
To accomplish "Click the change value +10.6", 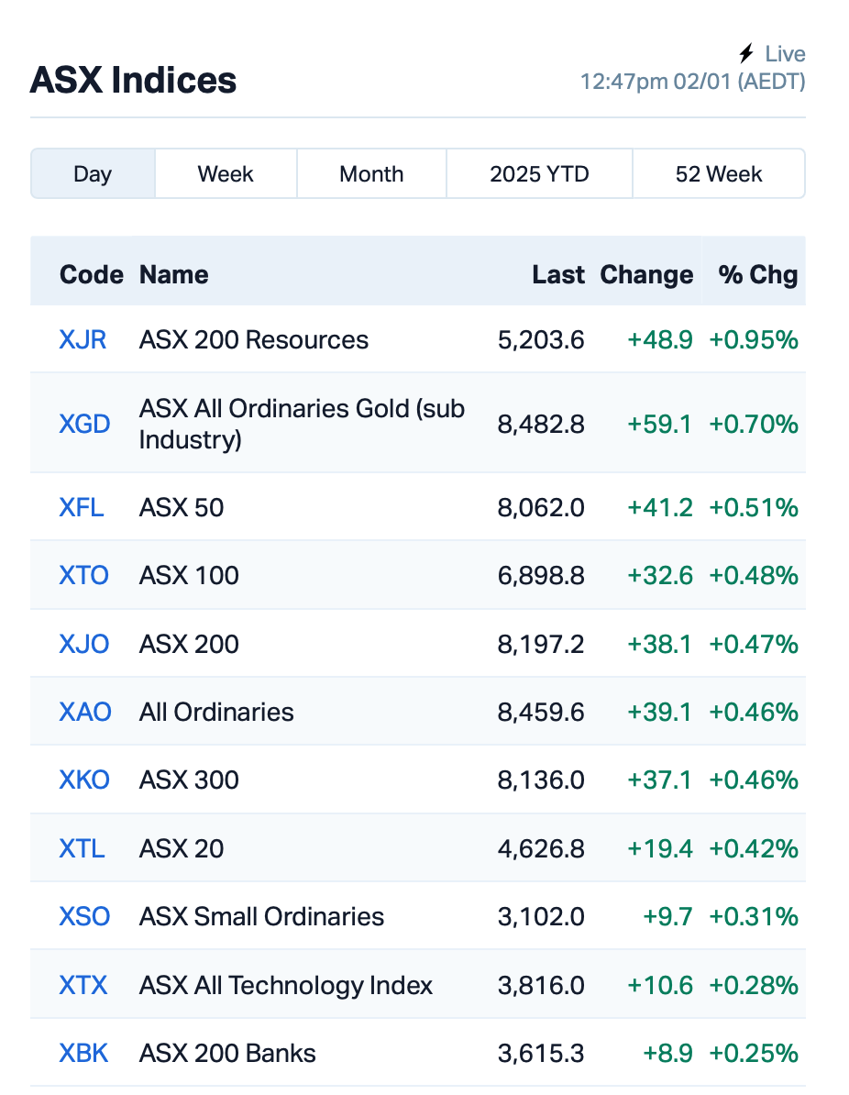I will (x=660, y=985).
